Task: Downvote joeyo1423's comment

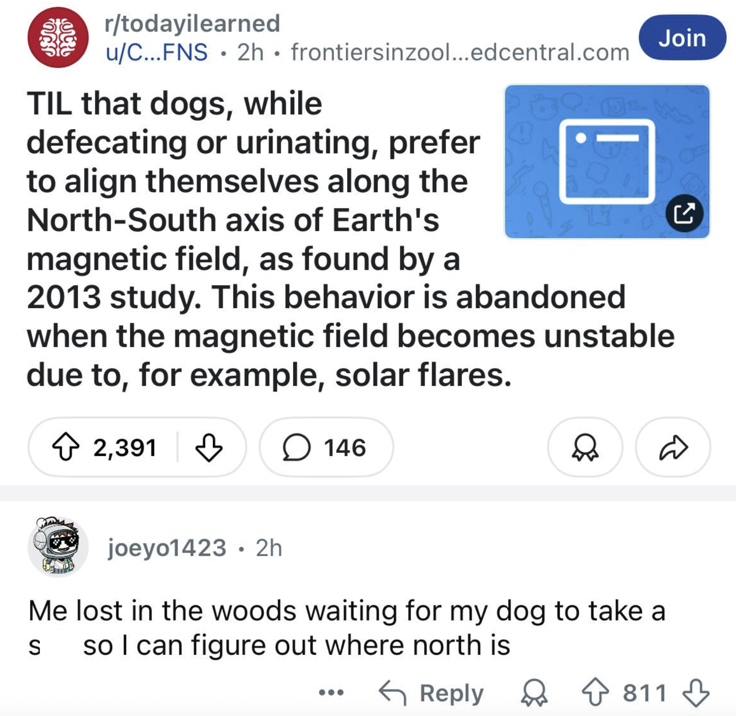Action: coord(696,693)
